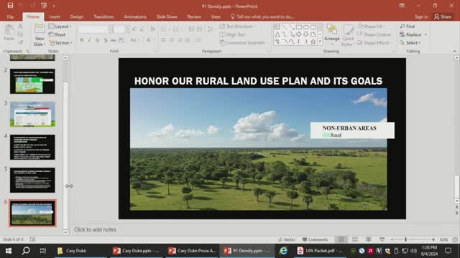This screenshot has height=258, width=460.
Task: Switch to Normal view in status bar
Action: 341,239
